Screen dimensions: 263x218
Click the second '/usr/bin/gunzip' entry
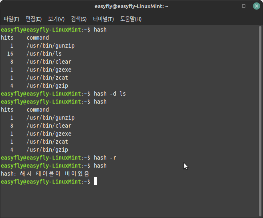click(51, 118)
